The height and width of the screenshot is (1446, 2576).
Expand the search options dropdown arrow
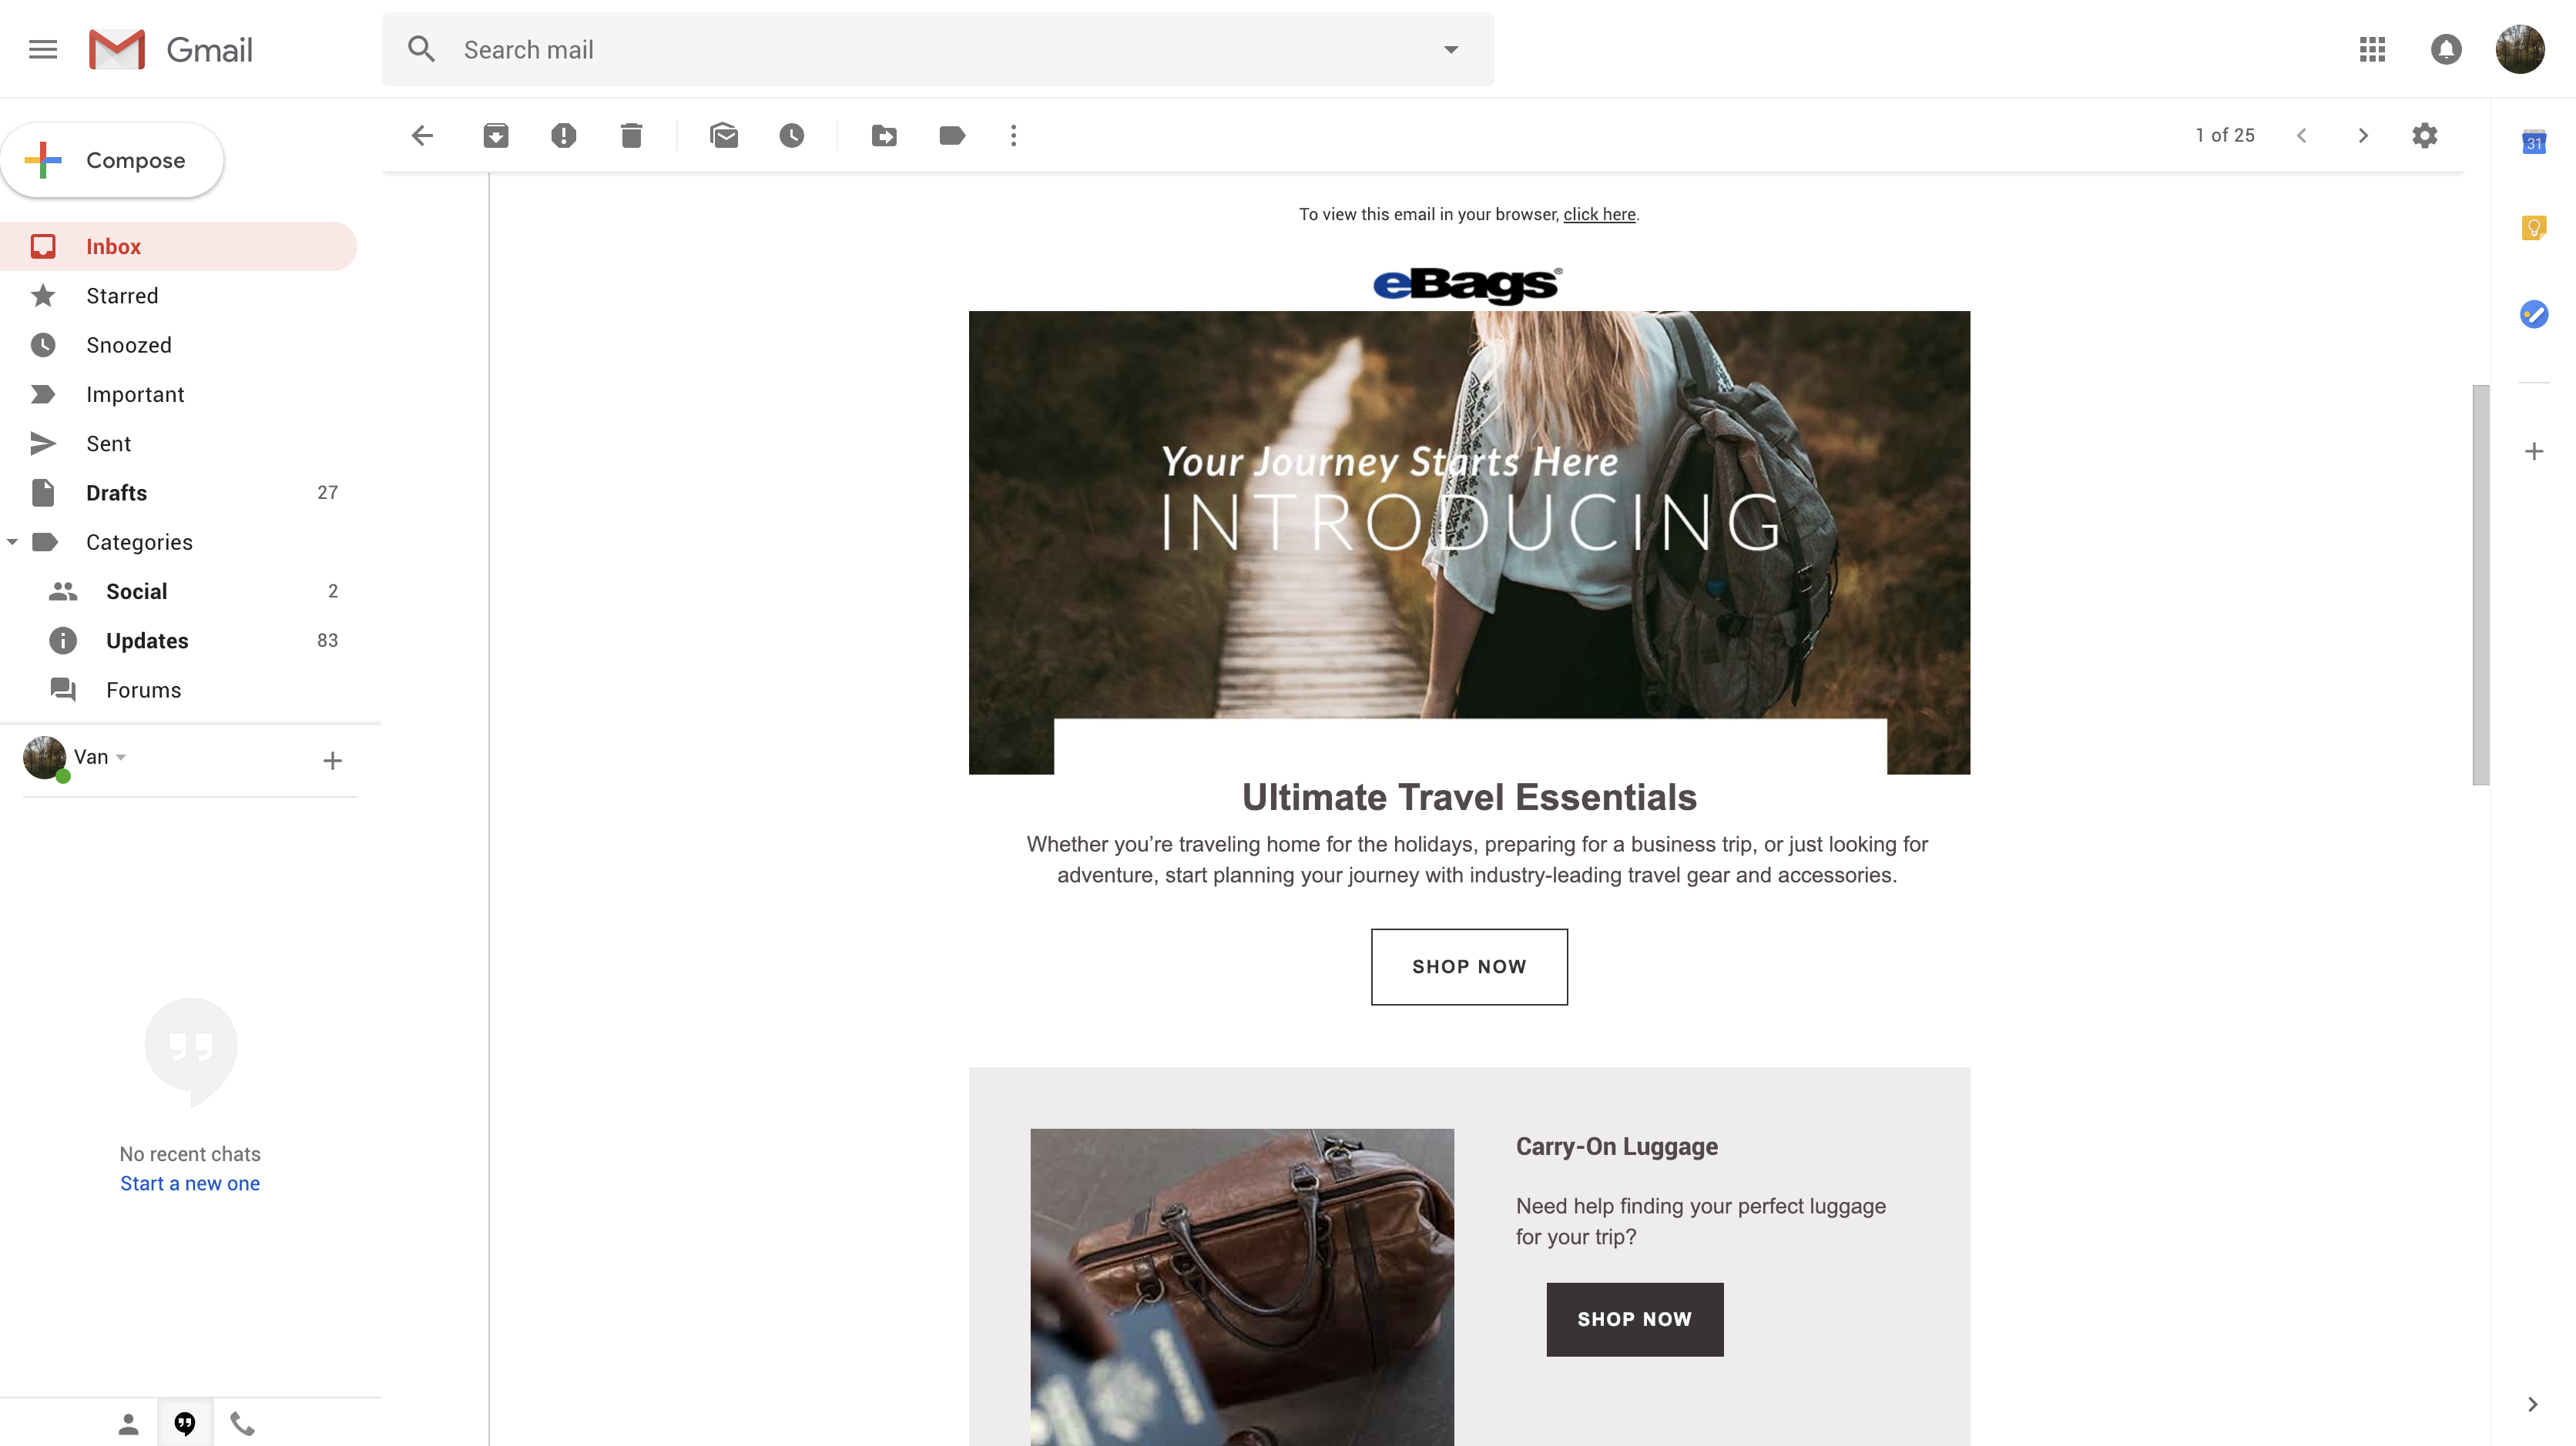point(1450,49)
